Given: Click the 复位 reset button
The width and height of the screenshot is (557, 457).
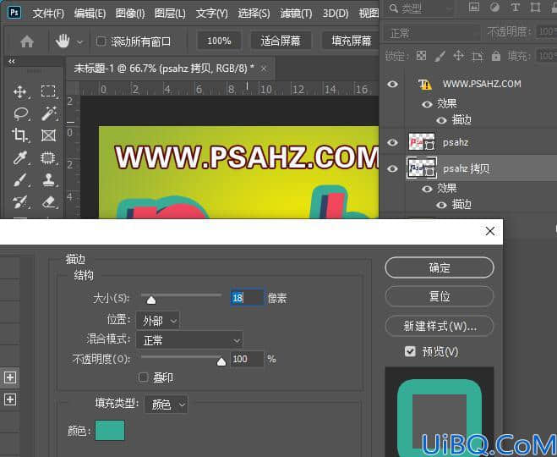Looking at the screenshot, I should (x=440, y=296).
